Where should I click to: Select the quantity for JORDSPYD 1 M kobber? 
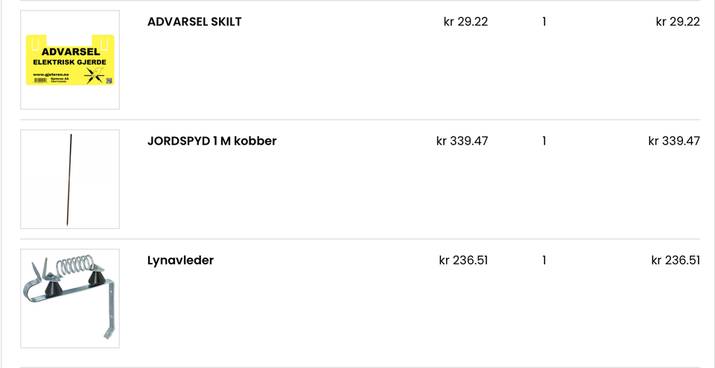pos(544,141)
